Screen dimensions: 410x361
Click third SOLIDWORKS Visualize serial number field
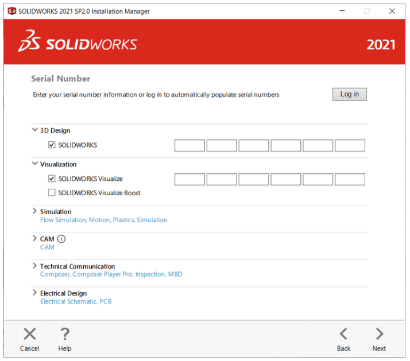click(x=254, y=179)
